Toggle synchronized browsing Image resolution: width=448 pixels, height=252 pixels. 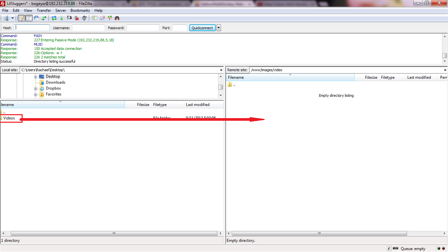pyautogui.click(x=110, y=18)
